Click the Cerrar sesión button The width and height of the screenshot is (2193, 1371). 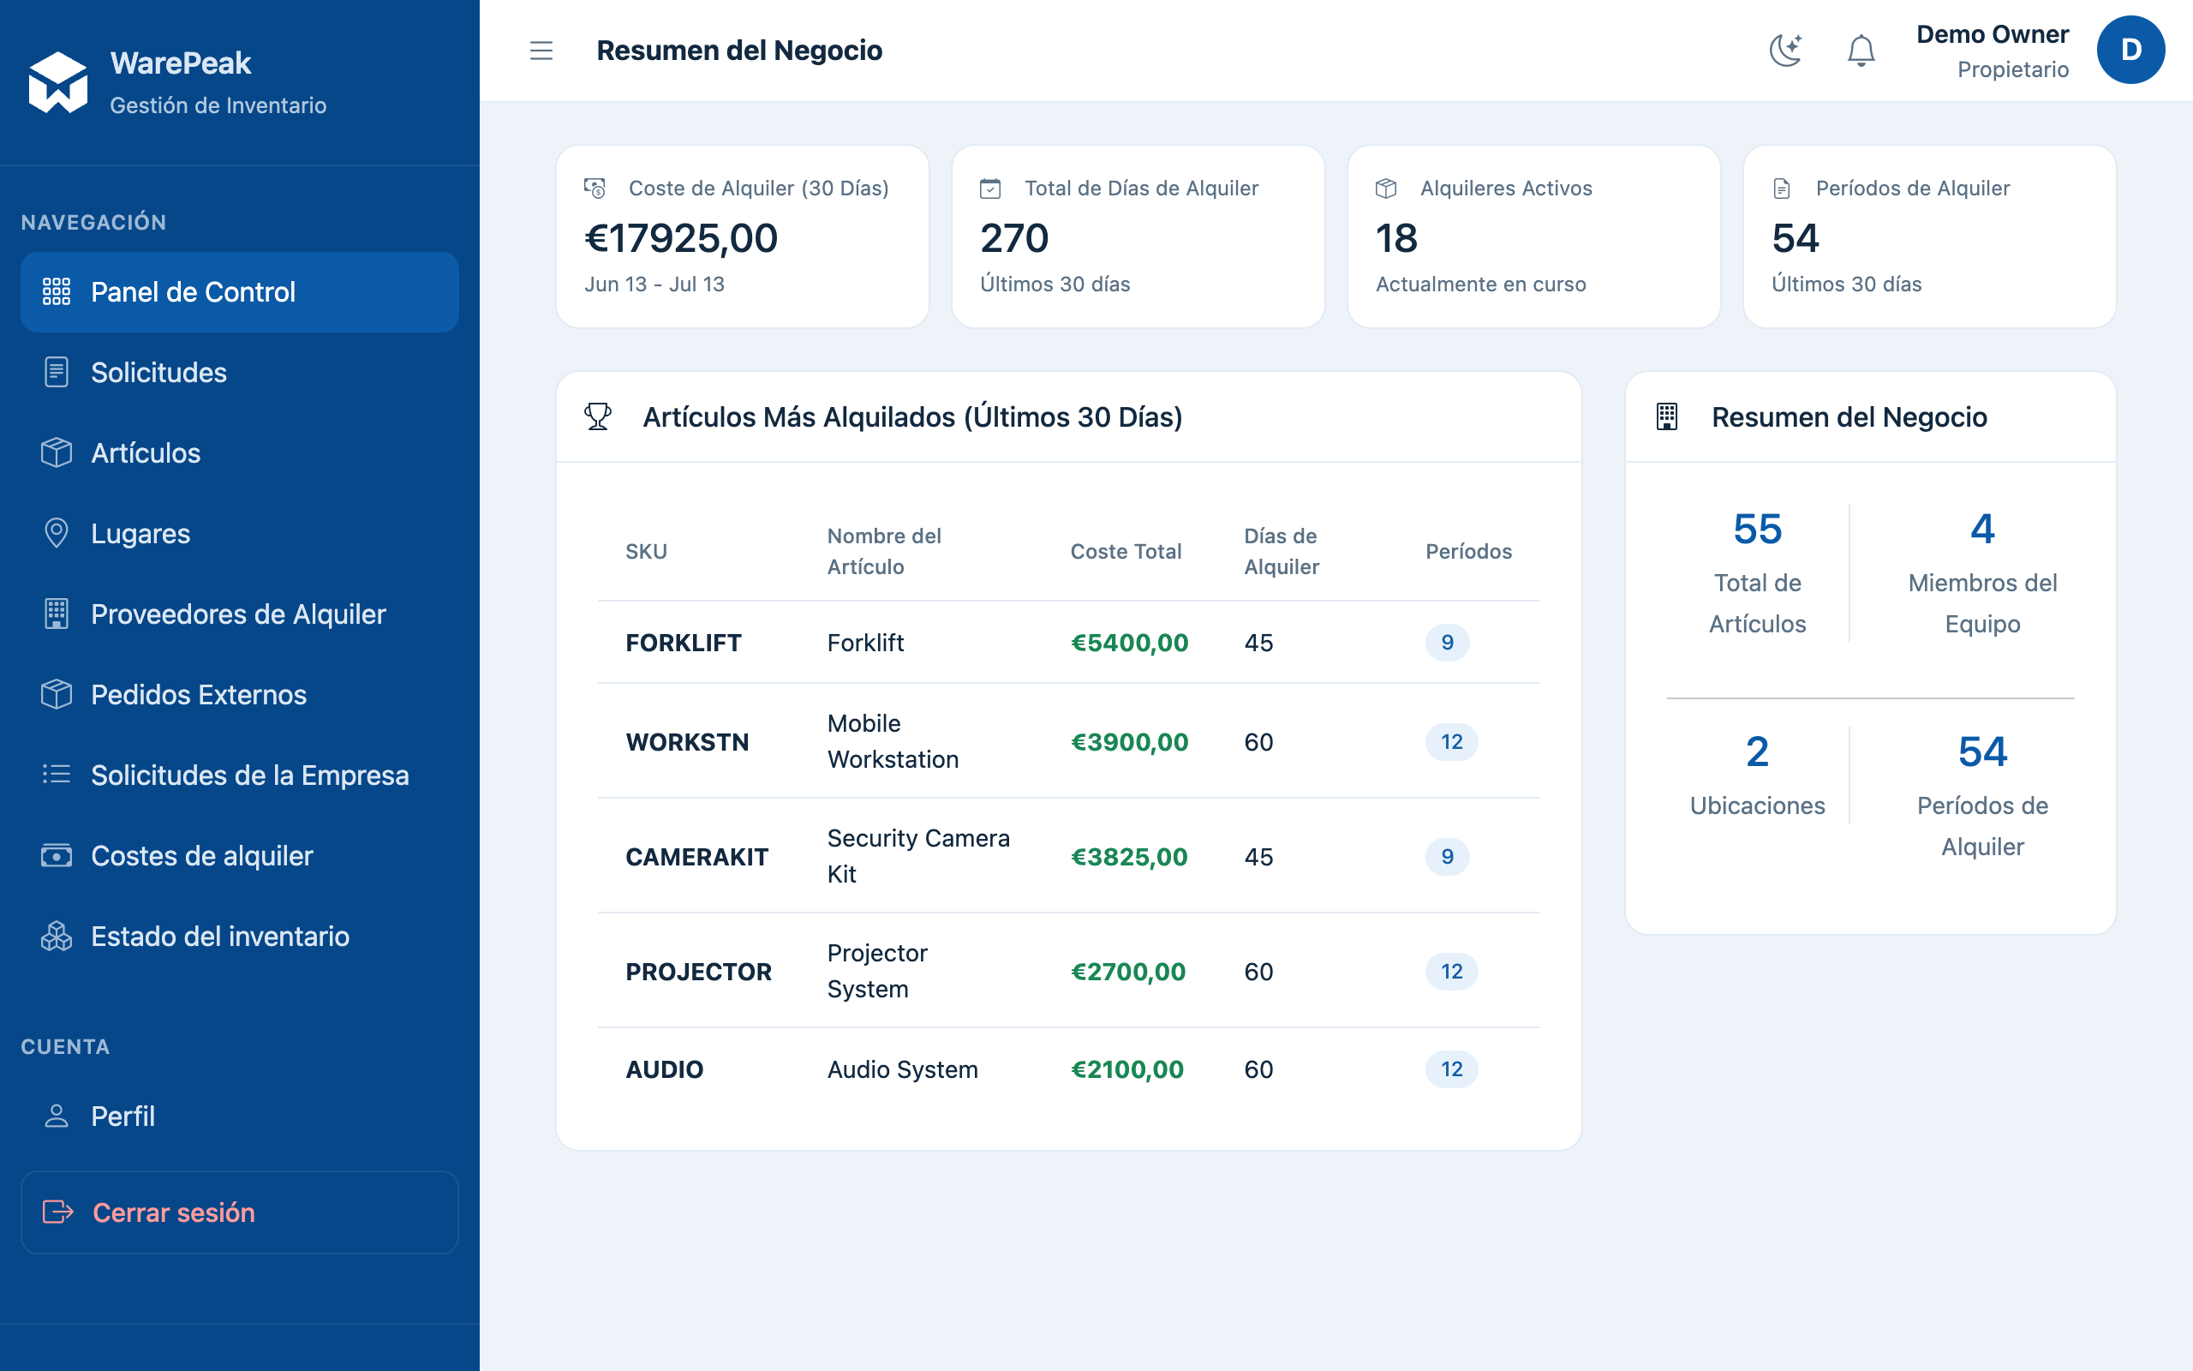coord(239,1212)
